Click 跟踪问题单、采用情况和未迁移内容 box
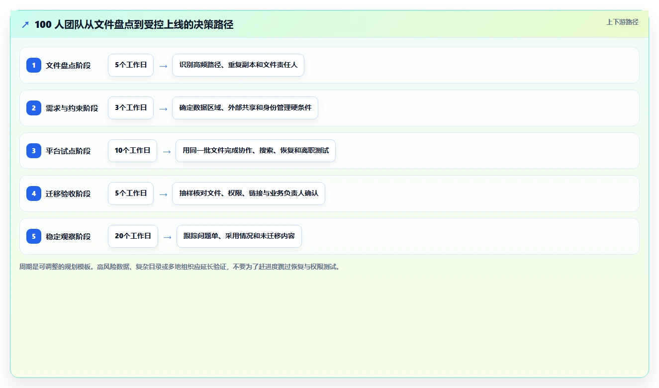659x388 pixels. coord(239,236)
